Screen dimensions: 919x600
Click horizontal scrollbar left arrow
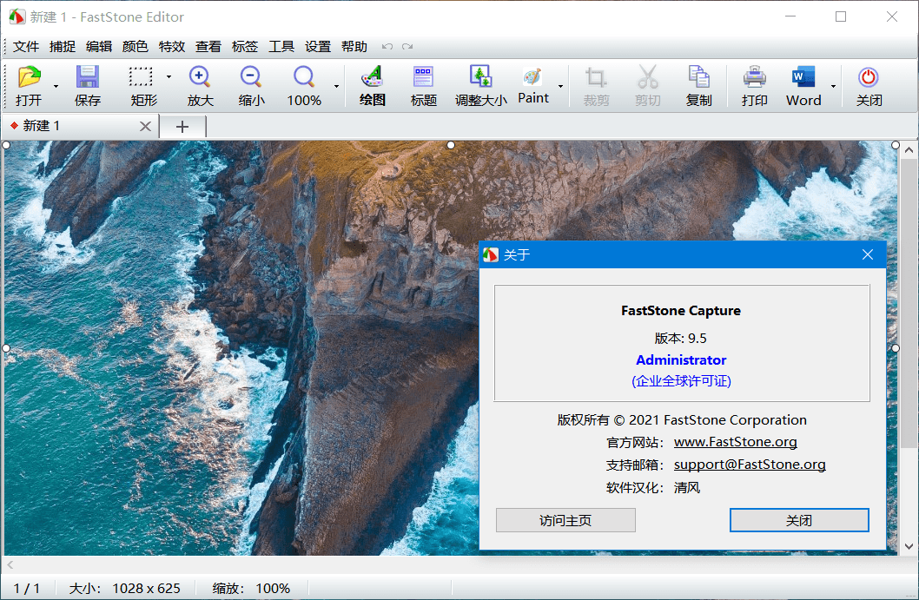(10, 565)
